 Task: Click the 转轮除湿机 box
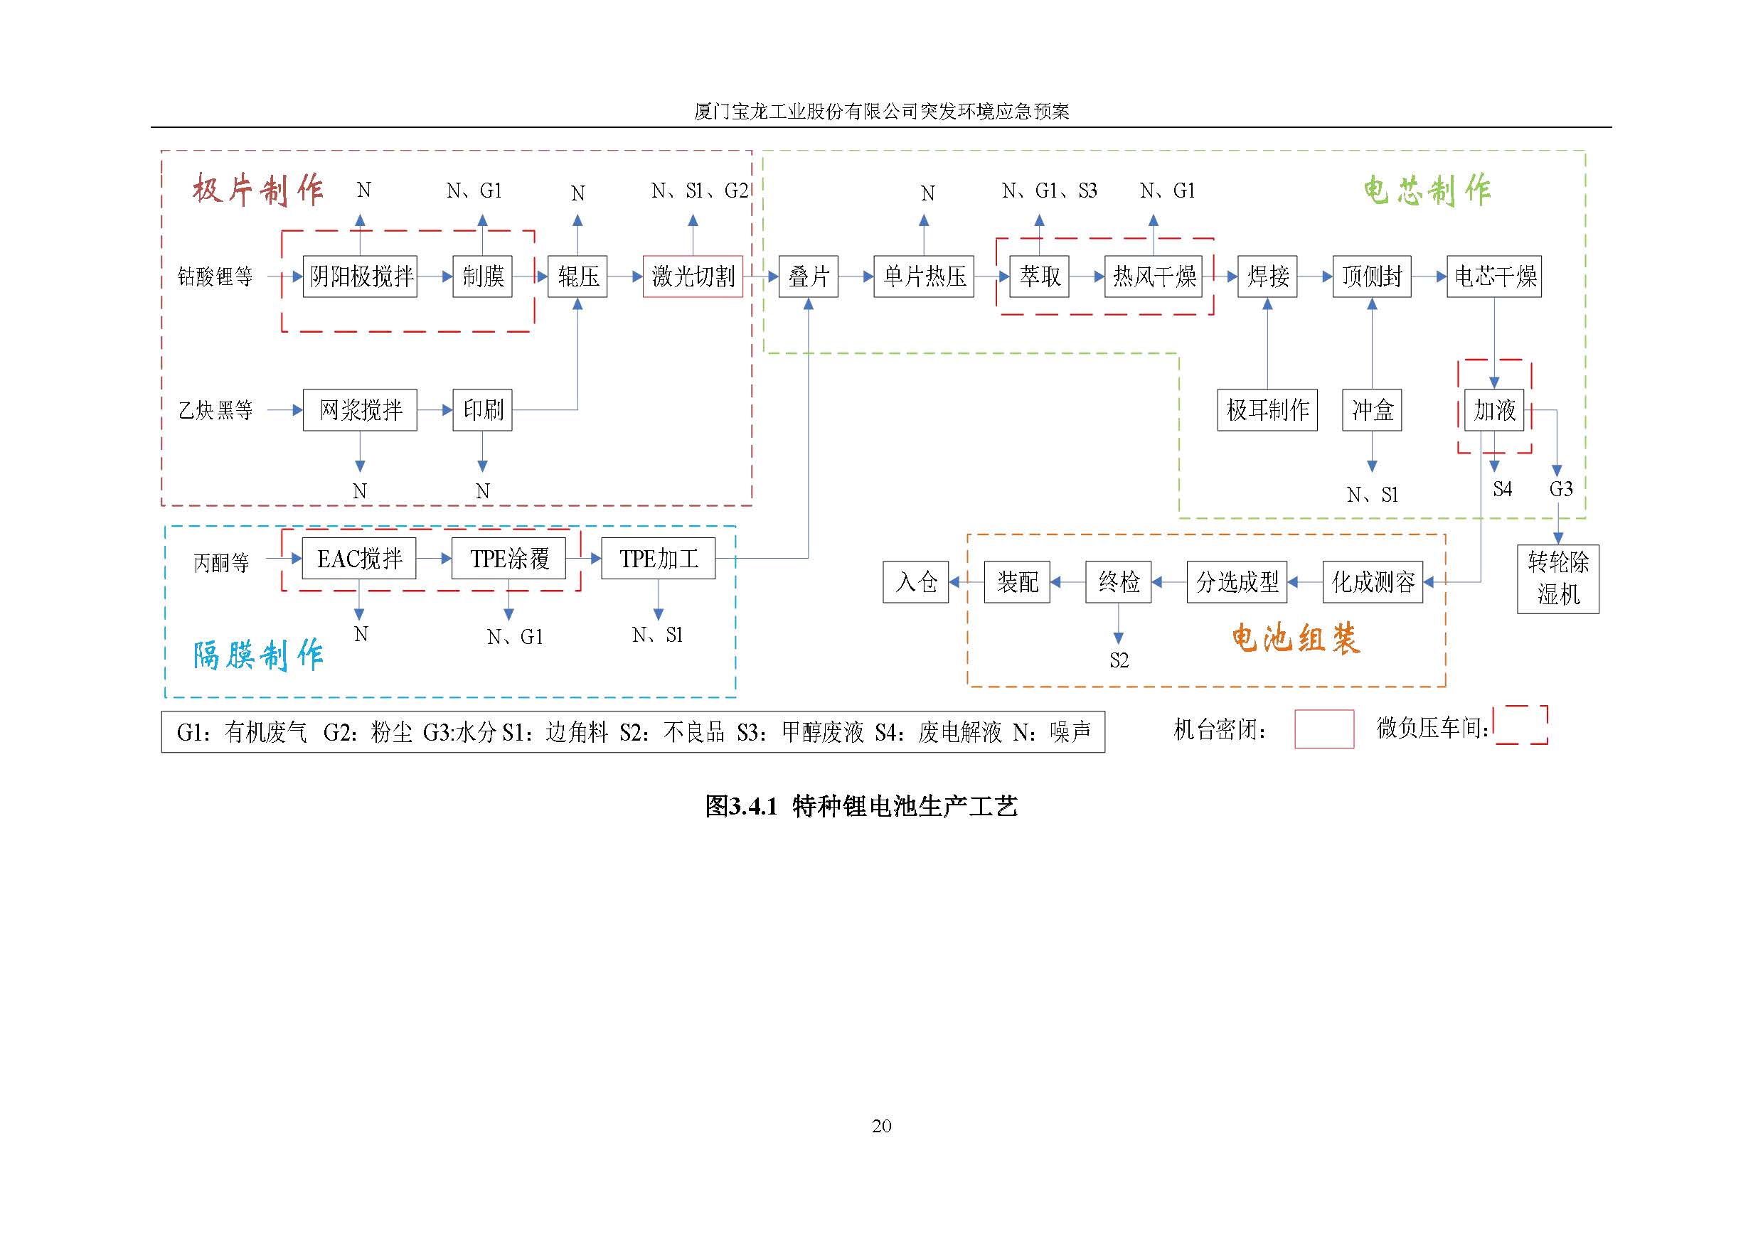(1558, 579)
